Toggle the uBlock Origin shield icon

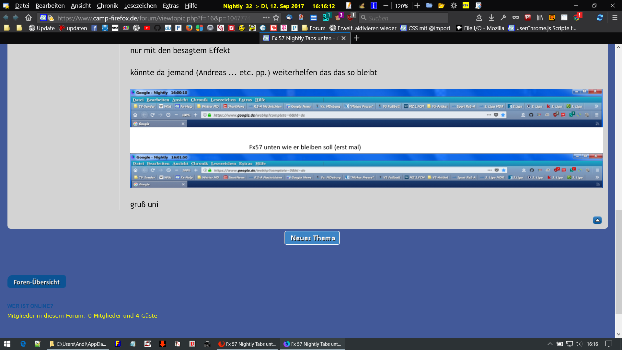pos(351,18)
